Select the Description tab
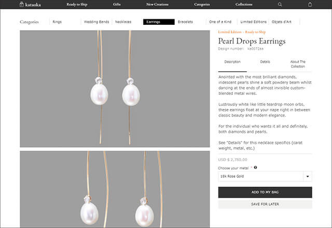The image size is (332, 228). pyautogui.click(x=232, y=62)
